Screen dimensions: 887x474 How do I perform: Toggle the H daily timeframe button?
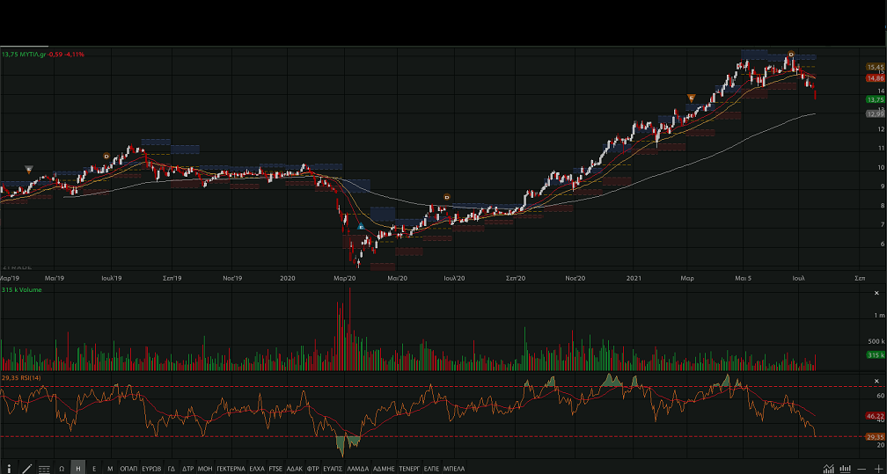click(78, 468)
